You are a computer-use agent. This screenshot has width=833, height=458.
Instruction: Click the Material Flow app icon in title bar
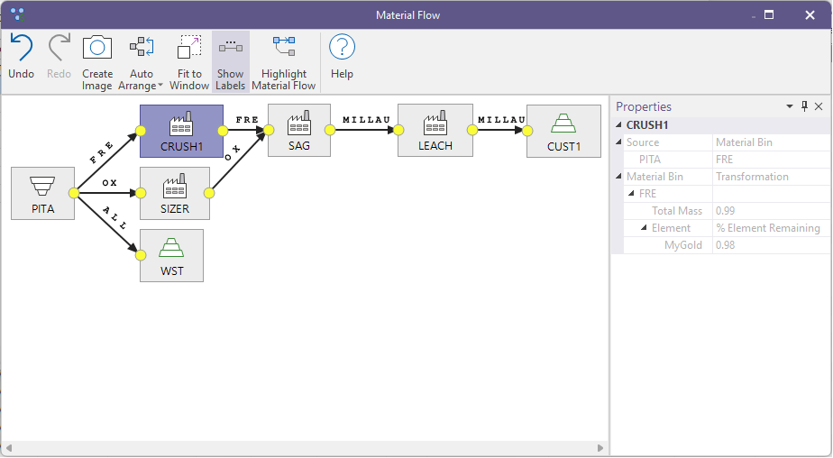pos(17,14)
